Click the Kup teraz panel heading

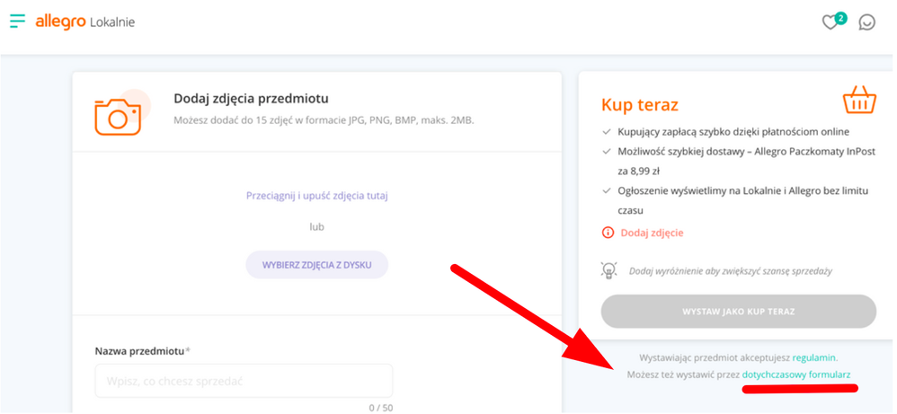click(640, 105)
